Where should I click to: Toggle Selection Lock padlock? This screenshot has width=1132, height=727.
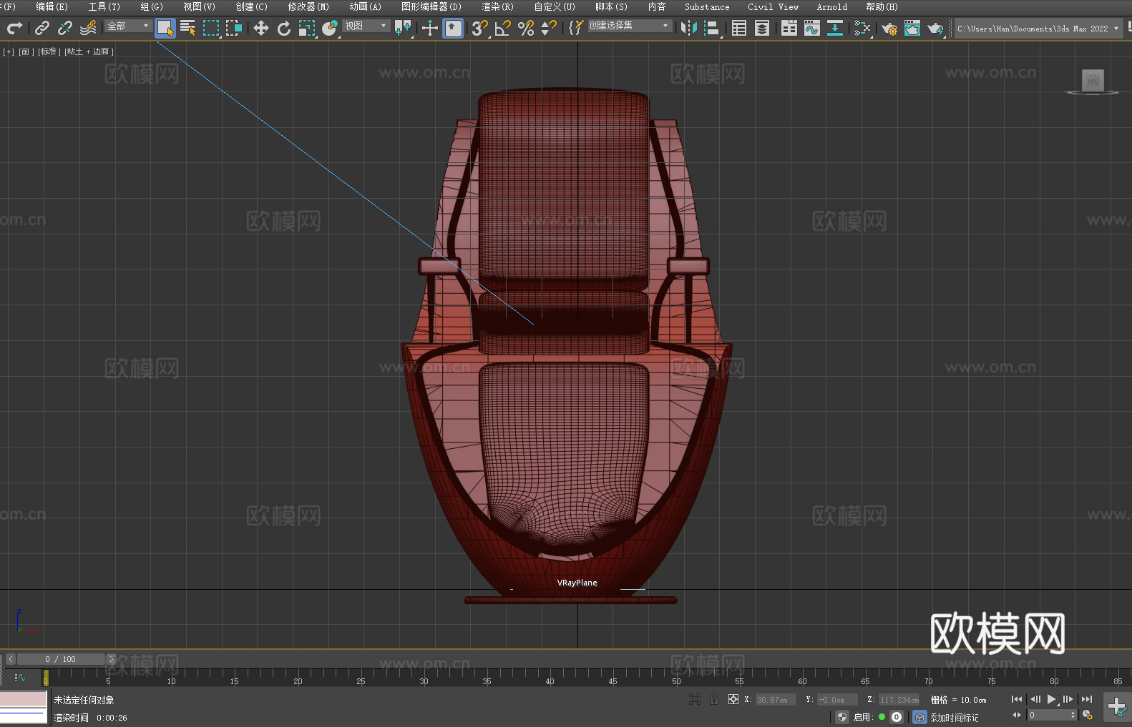coord(714,700)
